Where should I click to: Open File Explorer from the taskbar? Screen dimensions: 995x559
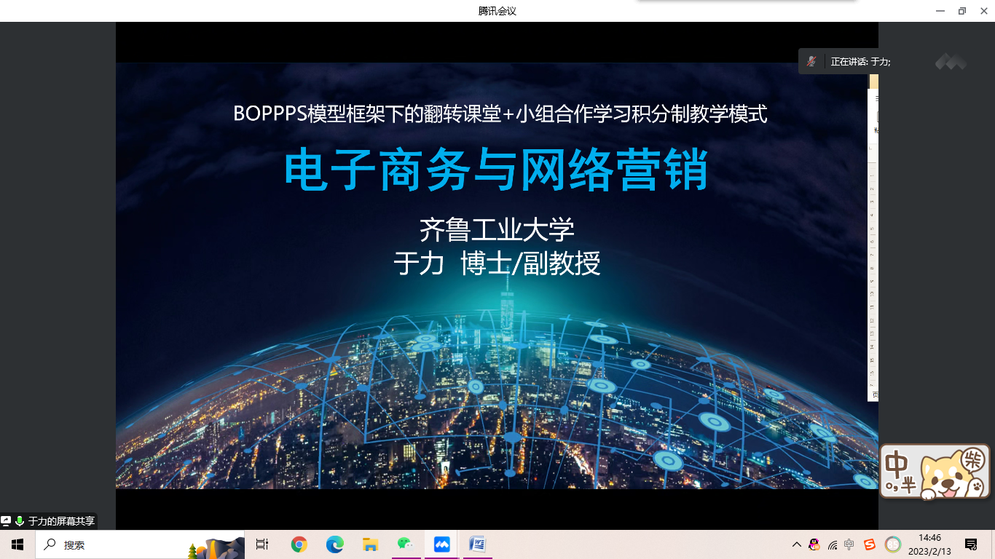pos(370,544)
